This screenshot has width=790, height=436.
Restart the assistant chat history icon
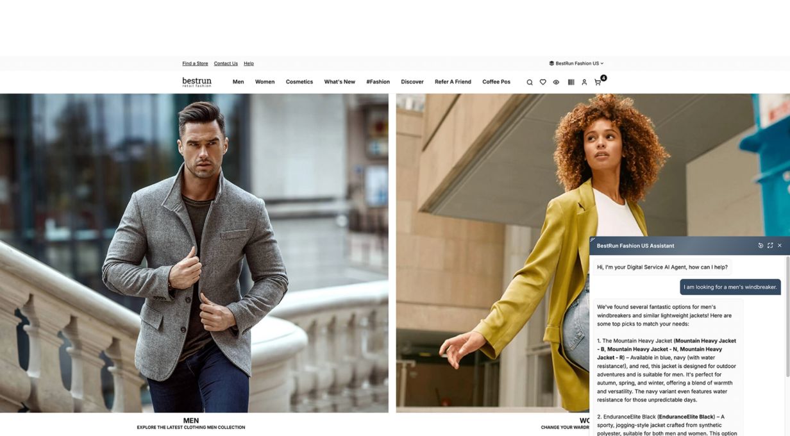[761, 246]
